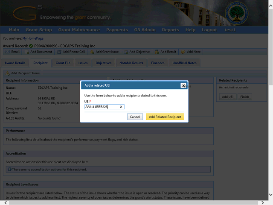Viewport: 273px width, 205px height.
Task: Switch to the Award Details tab
Action: click(15, 63)
